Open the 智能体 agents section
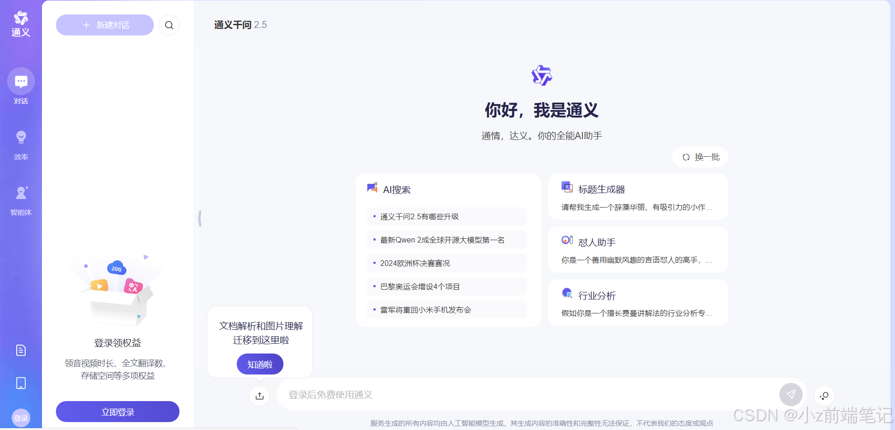The height and width of the screenshot is (430, 895). [21, 201]
